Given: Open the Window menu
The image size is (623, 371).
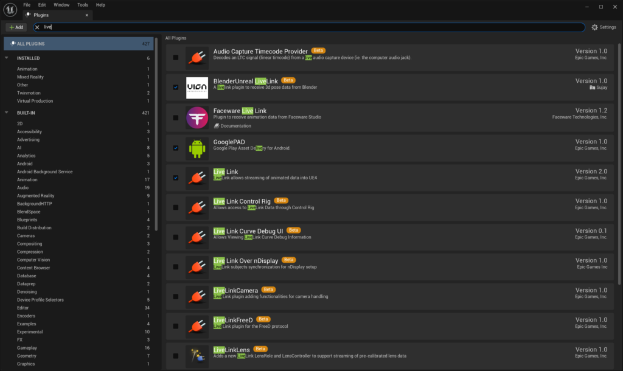Looking at the screenshot, I should click(61, 5).
